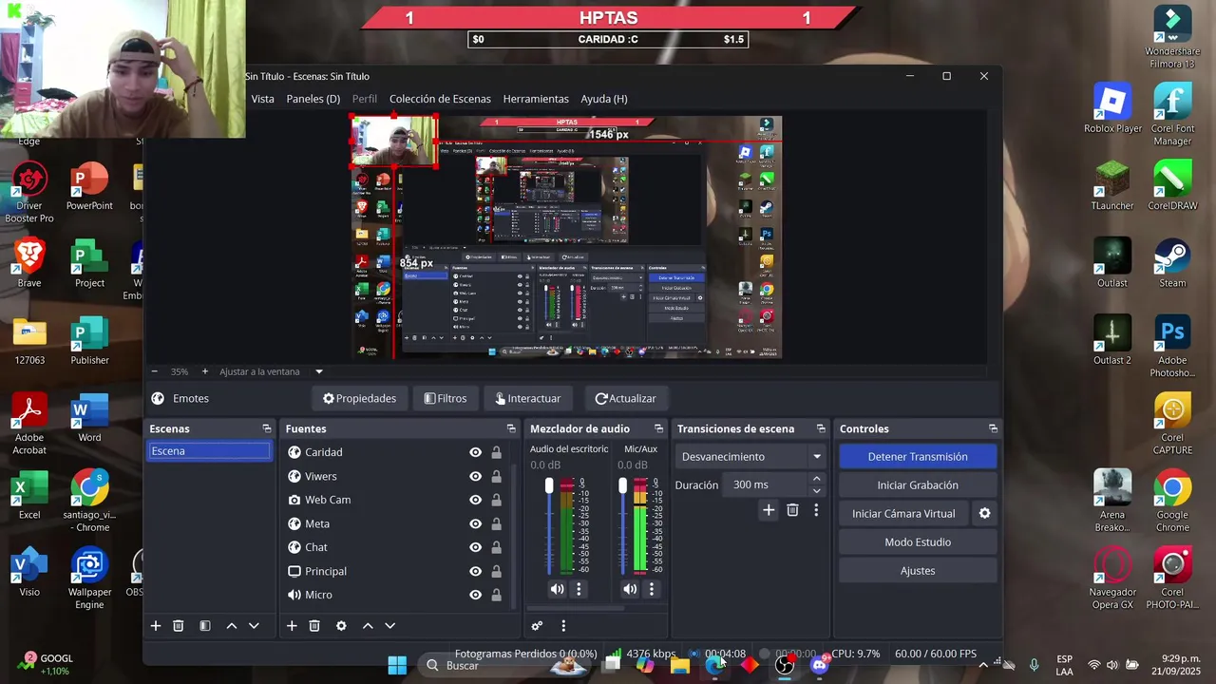Open the Paneles (D) menu
This screenshot has height=684, width=1216.
click(x=313, y=99)
